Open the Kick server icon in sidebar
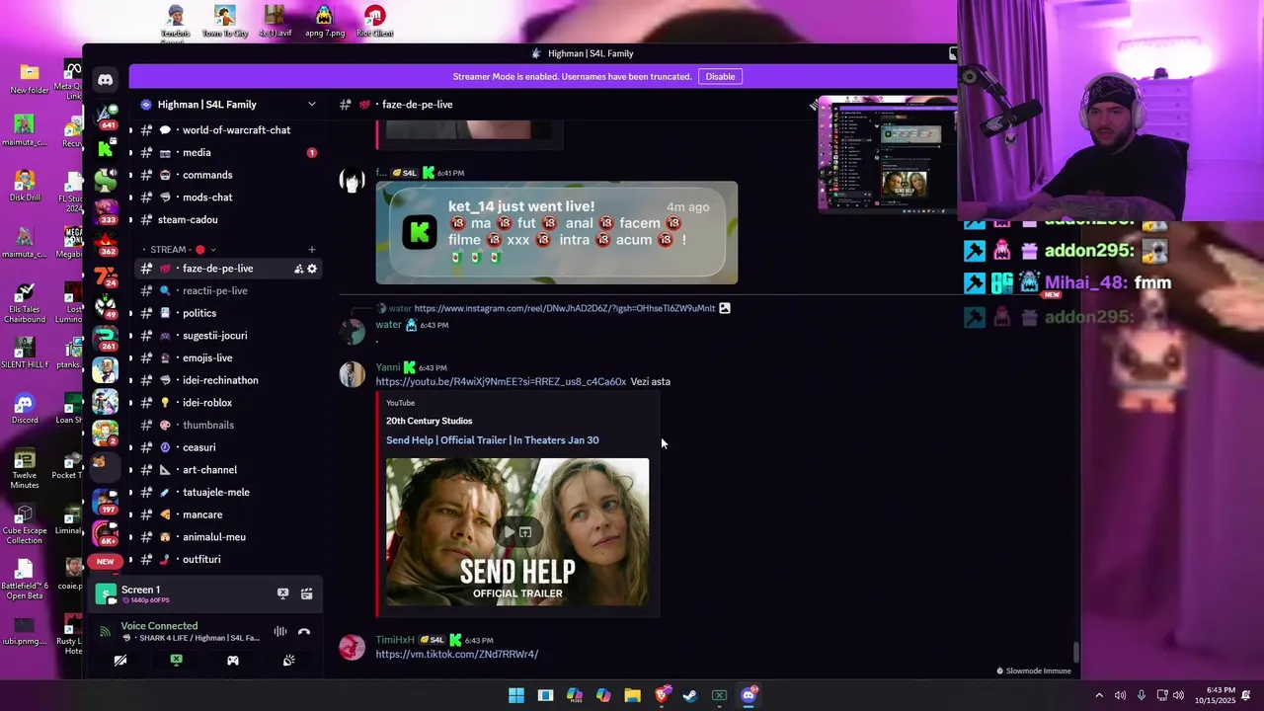The height and width of the screenshot is (711, 1264). (105, 149)
